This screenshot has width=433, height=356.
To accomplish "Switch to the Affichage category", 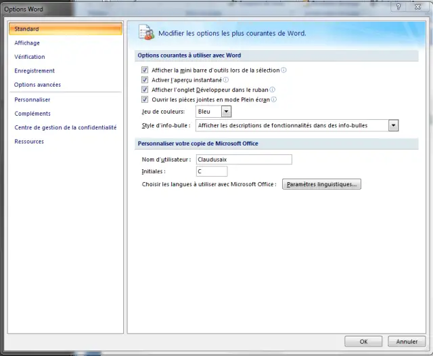I will 27,43.
